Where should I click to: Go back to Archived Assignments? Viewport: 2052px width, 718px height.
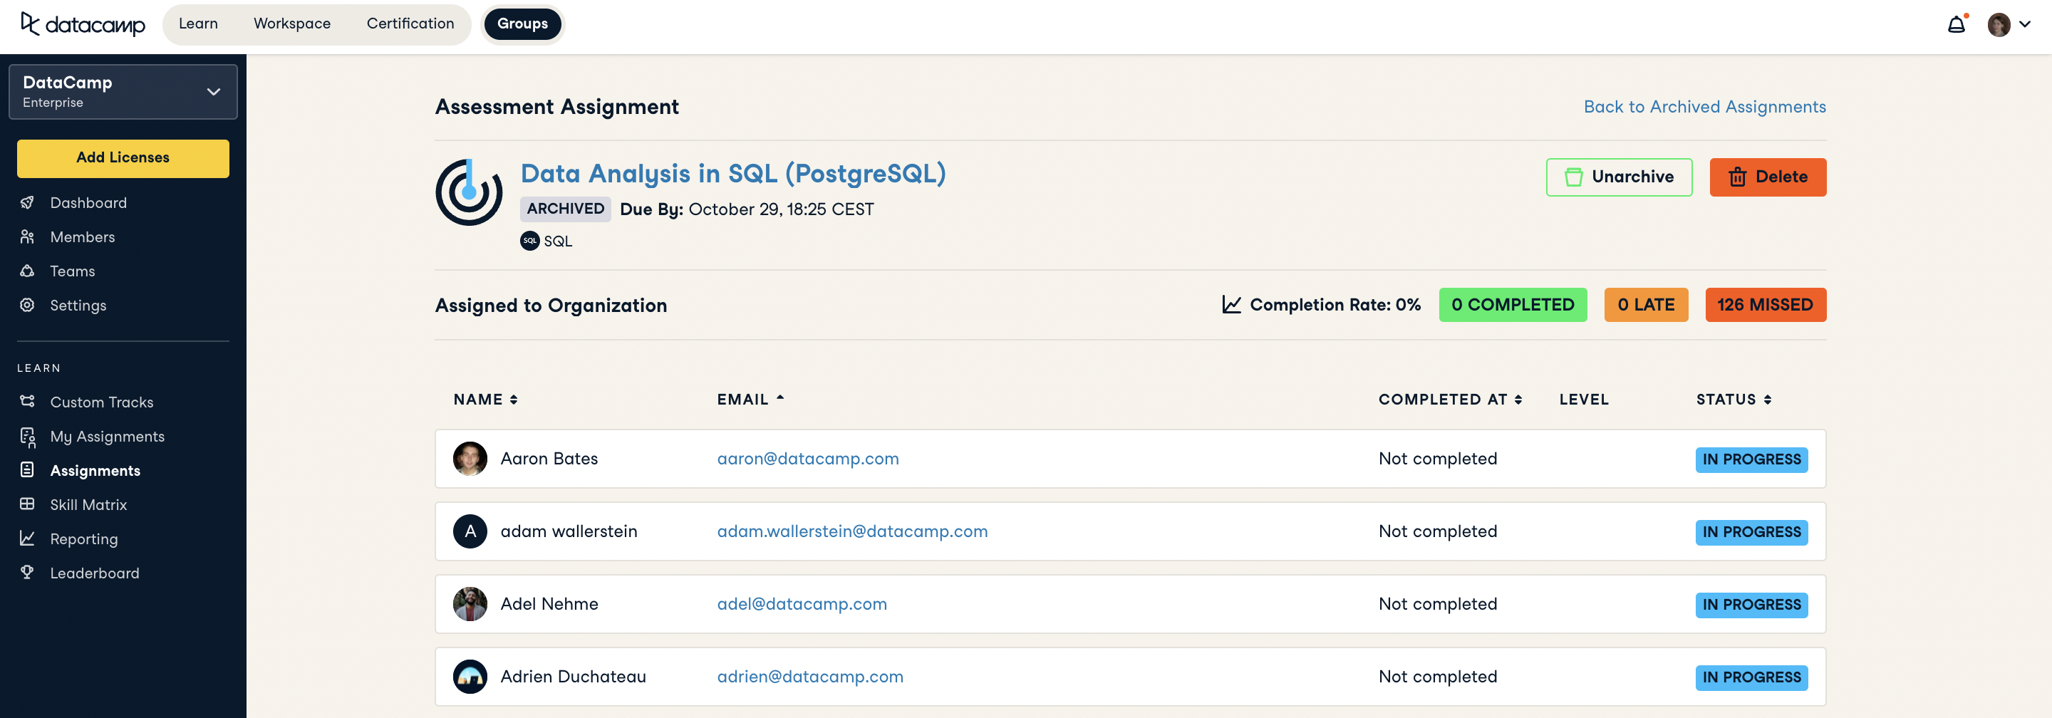click(1704, 107)
